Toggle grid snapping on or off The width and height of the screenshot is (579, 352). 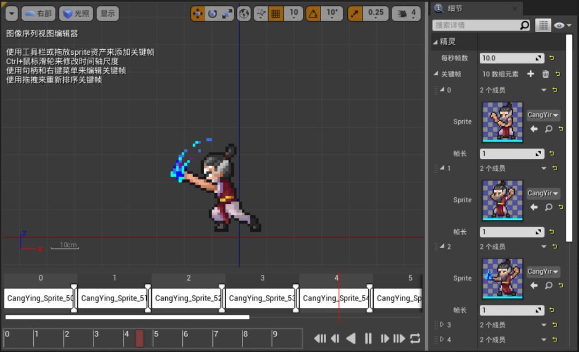[x=276, y=13]
